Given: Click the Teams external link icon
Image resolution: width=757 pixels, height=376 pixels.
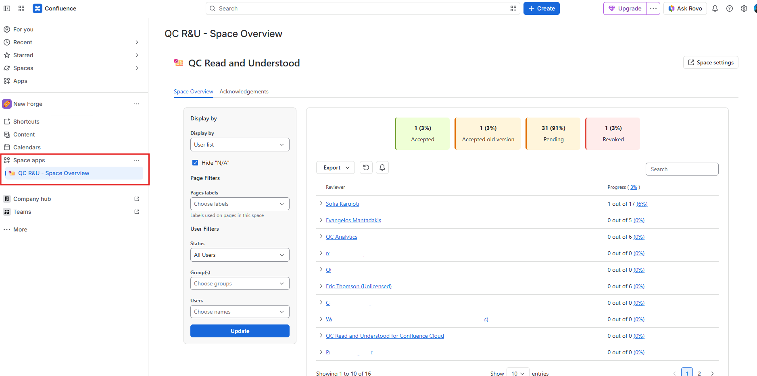Looking at the screenshot, I should coord(137,212).
